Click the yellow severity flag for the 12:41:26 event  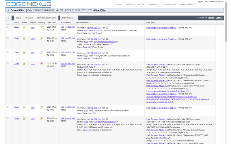(x=42, y=27)
